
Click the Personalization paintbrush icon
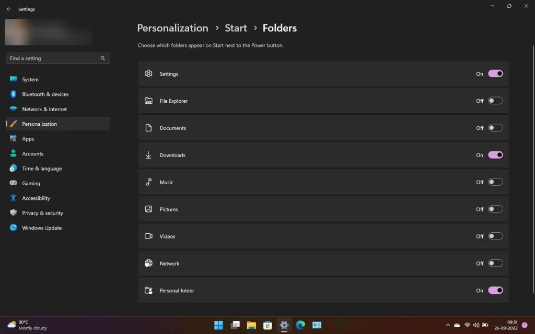click(x=13, y=124)
